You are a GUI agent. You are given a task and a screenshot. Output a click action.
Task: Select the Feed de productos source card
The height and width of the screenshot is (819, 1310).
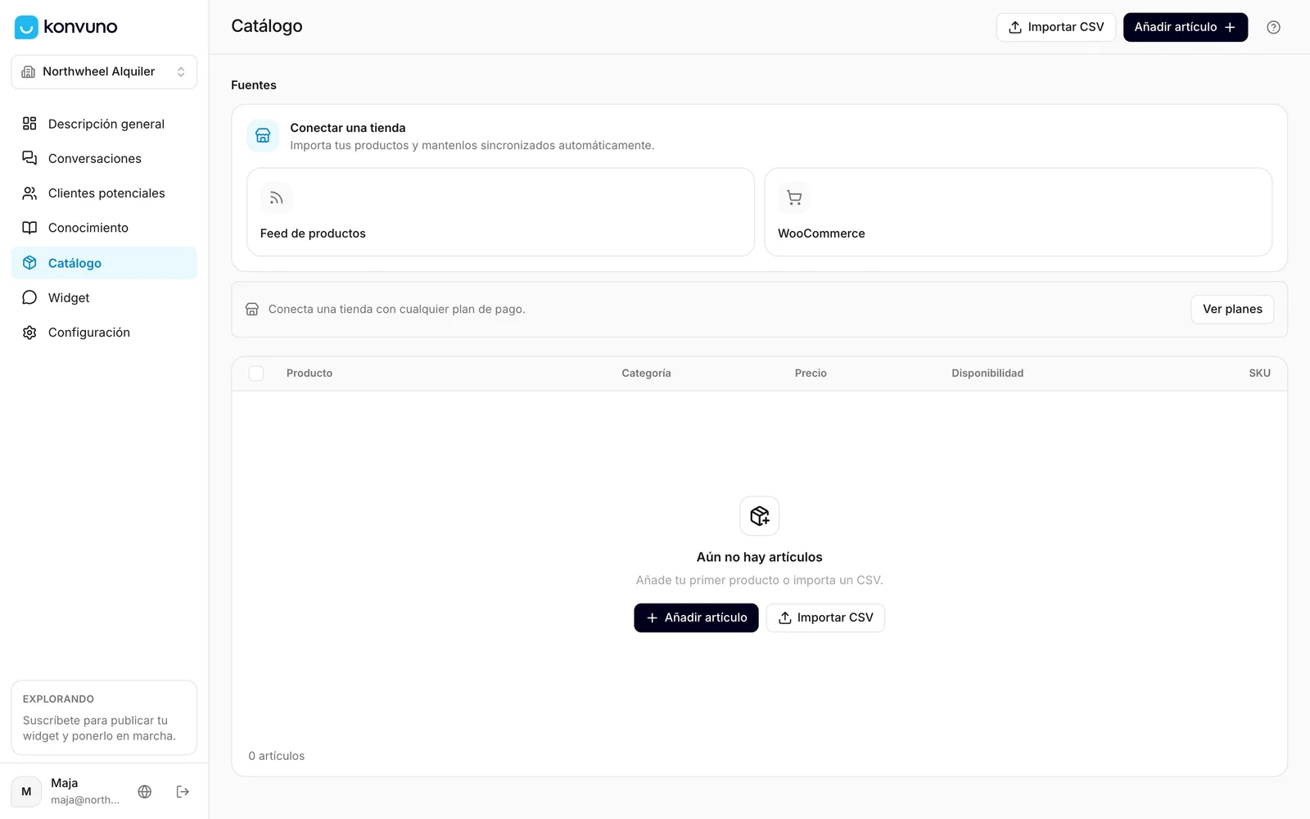(500, 212)
